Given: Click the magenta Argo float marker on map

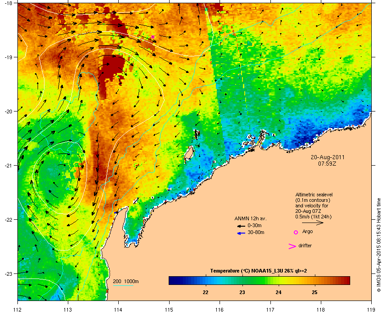Looking at the screenshot, I should click(153, 37).
